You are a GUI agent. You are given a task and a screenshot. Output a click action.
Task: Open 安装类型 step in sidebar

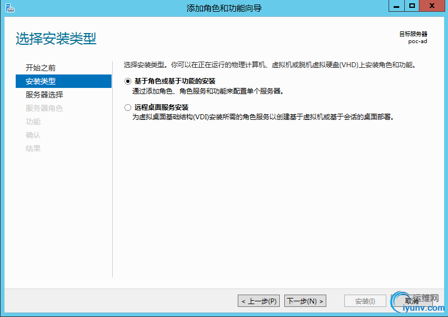[63, 81]
